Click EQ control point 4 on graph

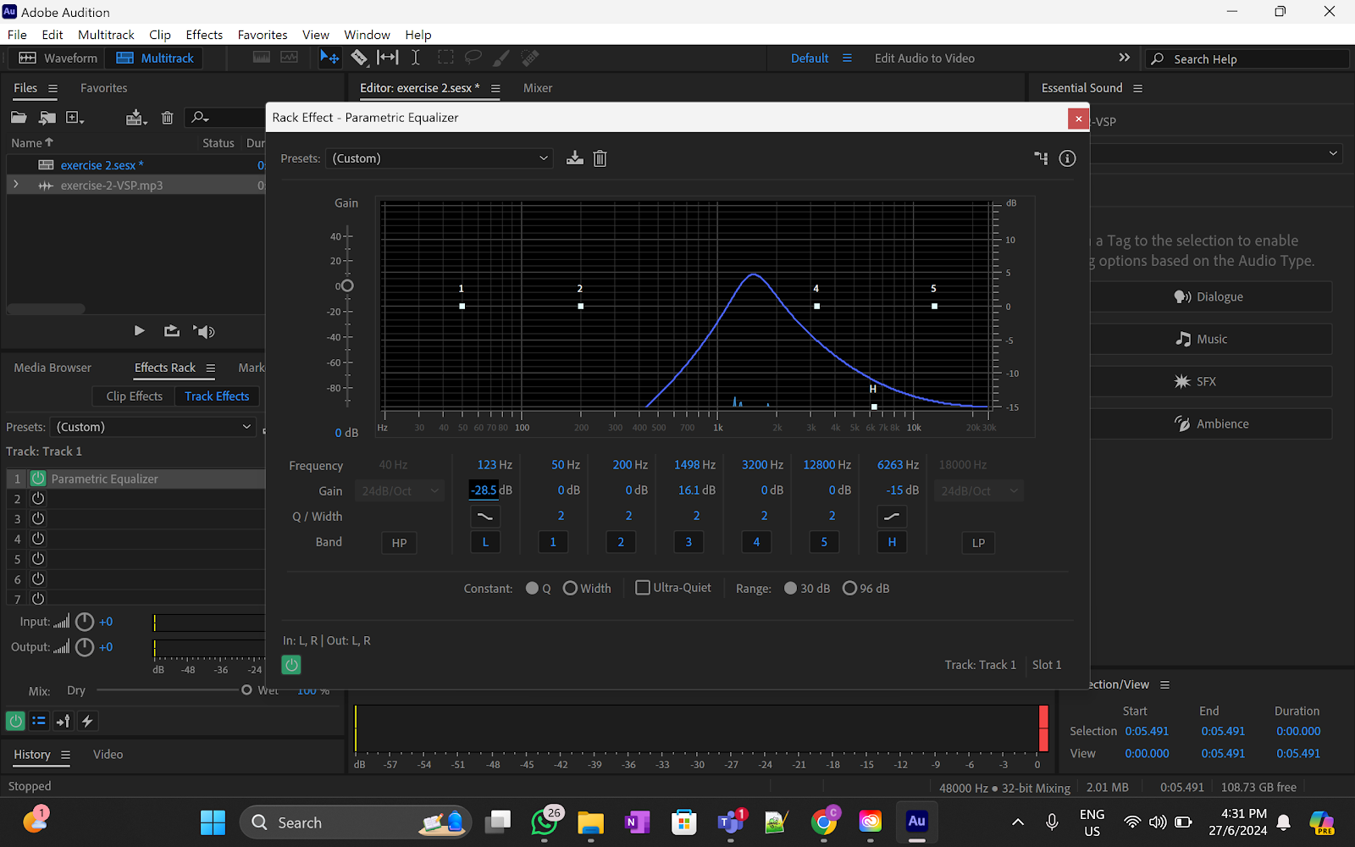pyautogui.click(x=816, y=306)
